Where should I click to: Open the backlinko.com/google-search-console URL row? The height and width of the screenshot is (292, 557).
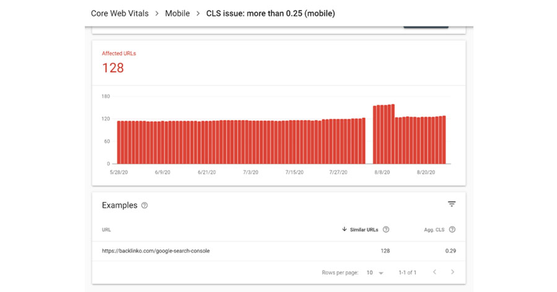pos(278,251)
